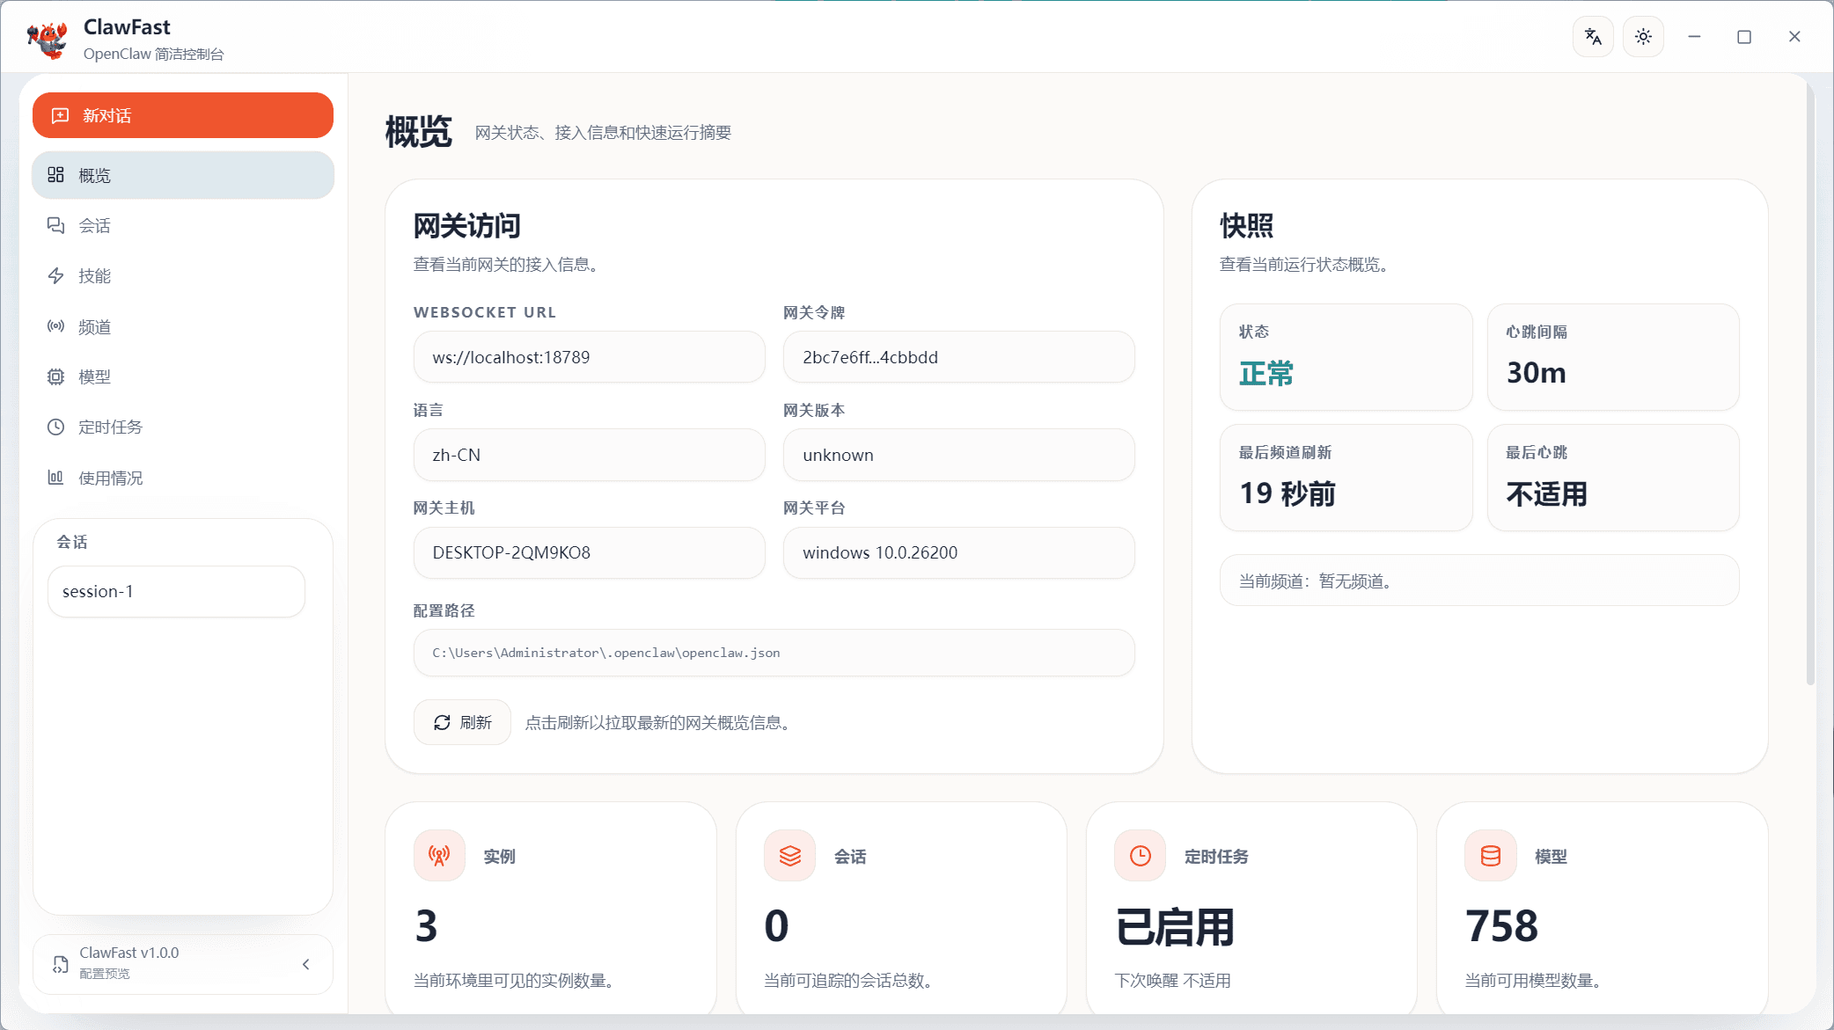Screen dimensions: 1834x1030
Task: Click the 实例 antenna icon card
Action: click(x=439, y=855)
